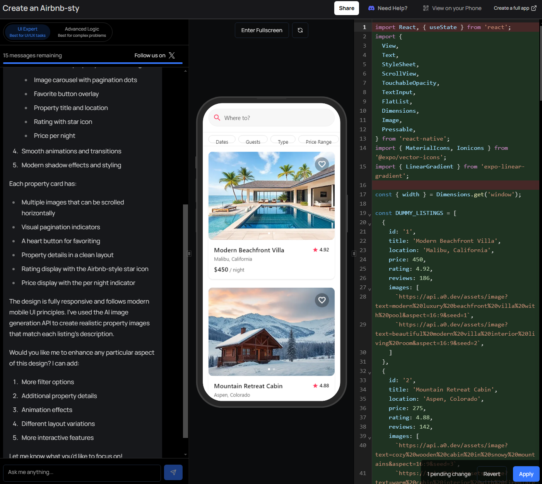Image resolution: width=542 pixels, height=484 pixels.
Task: Click the pagination dots on villa image
Action: tap(272, 233)
